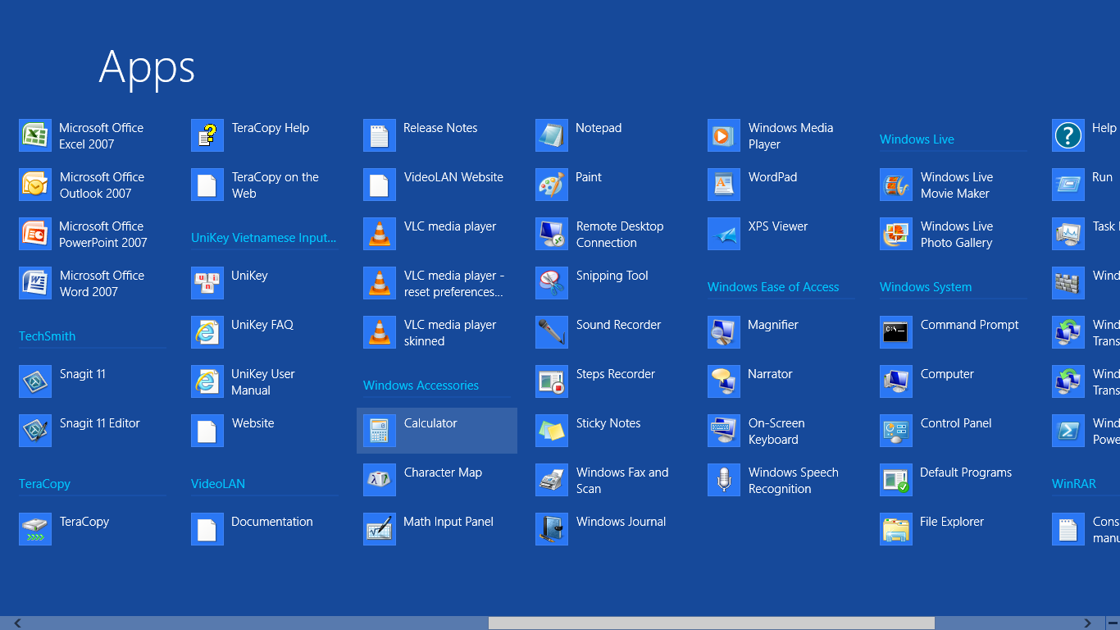Open the UniKey User Manual icon
This screenshot has height=630, width=1120.
tap(207, 381)
